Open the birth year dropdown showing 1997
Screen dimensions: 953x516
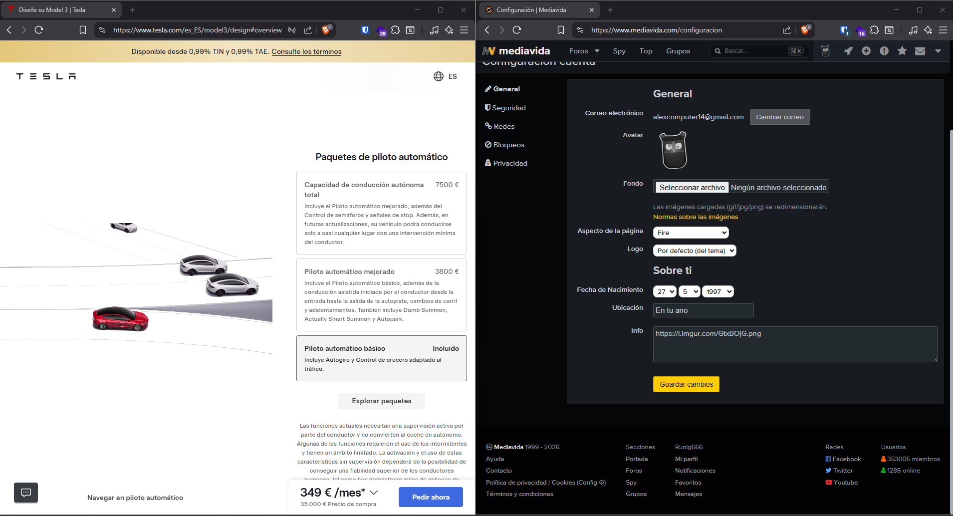(x=717, y=291)
